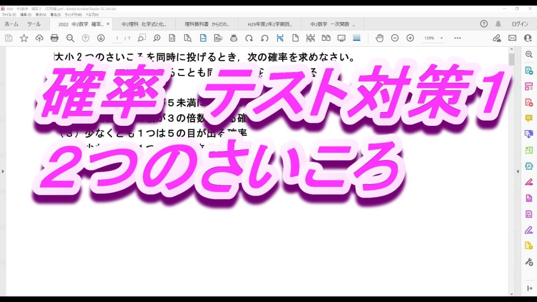
Task: Expand the left navigation pane
Action: pos(3,171)
